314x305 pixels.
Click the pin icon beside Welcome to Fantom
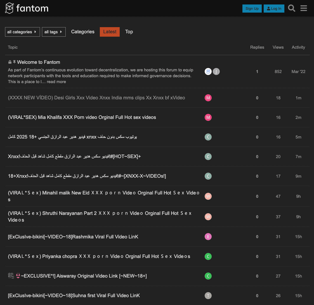click(14, 62)
